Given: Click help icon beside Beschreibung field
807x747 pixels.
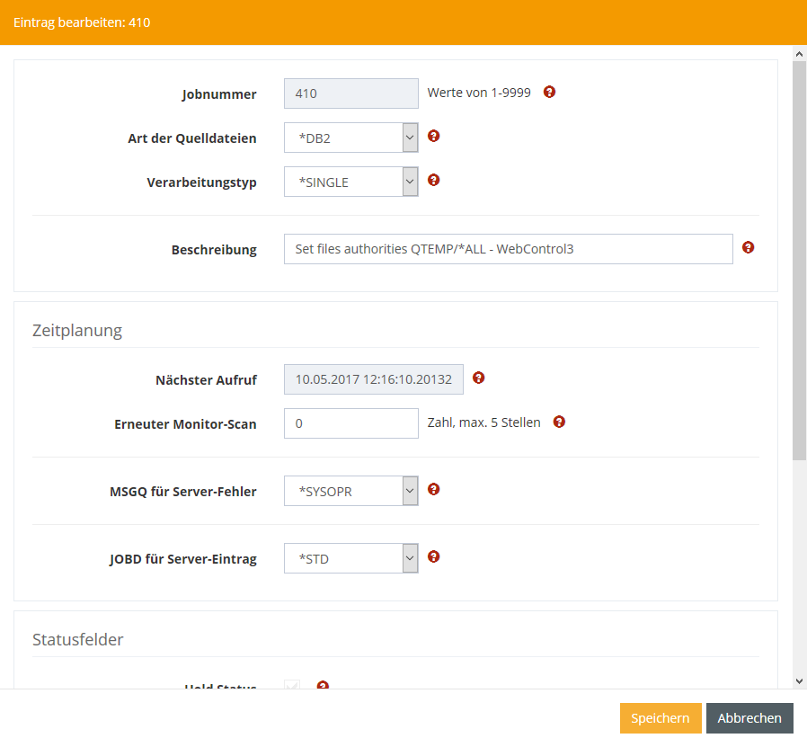Looking at the screenshot, I should tap(749, 247).
